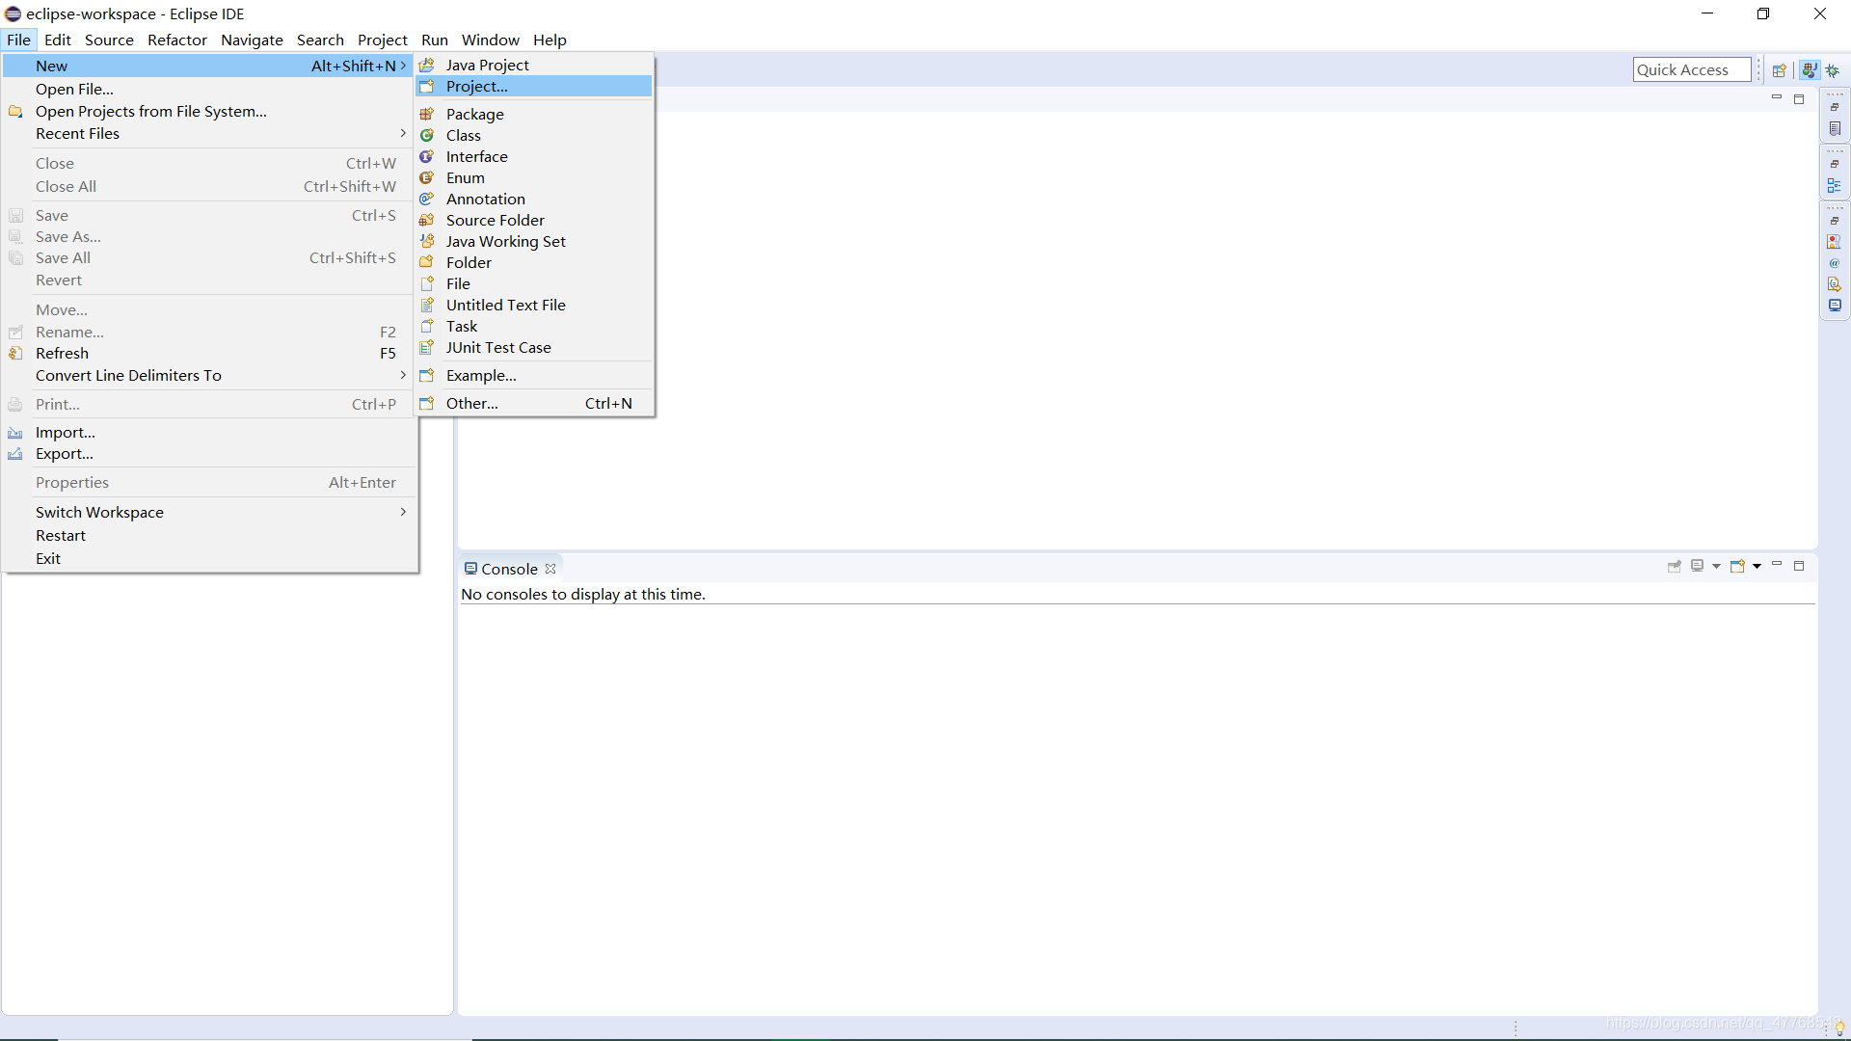Screen dimensions: 1851x1041
Task: Select Project... in New submenu
Action: click(477, 87)
